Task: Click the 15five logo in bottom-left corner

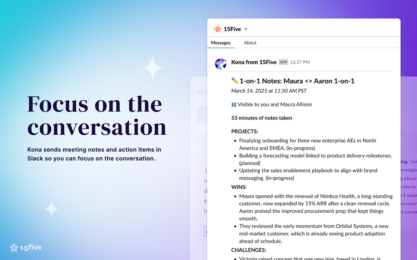Action: pyautogui.click(x=25, y=248)
